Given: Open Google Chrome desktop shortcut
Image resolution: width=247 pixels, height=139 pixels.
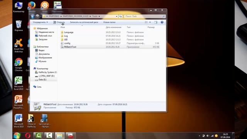Looking at the screenshot, I should (x=19, y=64).
